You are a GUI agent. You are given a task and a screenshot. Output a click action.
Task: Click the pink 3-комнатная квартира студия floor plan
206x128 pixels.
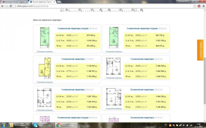pos(45,119)
